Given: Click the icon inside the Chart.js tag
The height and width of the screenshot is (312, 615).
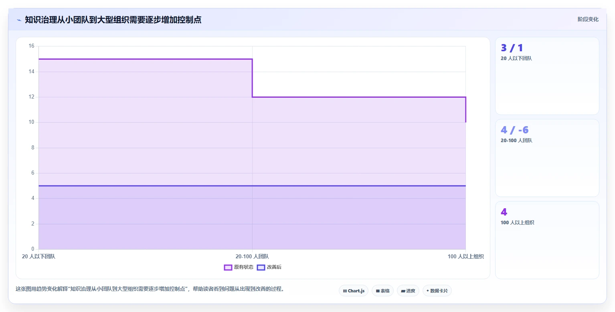Looking at the screenshot, I should pos(345,291).
